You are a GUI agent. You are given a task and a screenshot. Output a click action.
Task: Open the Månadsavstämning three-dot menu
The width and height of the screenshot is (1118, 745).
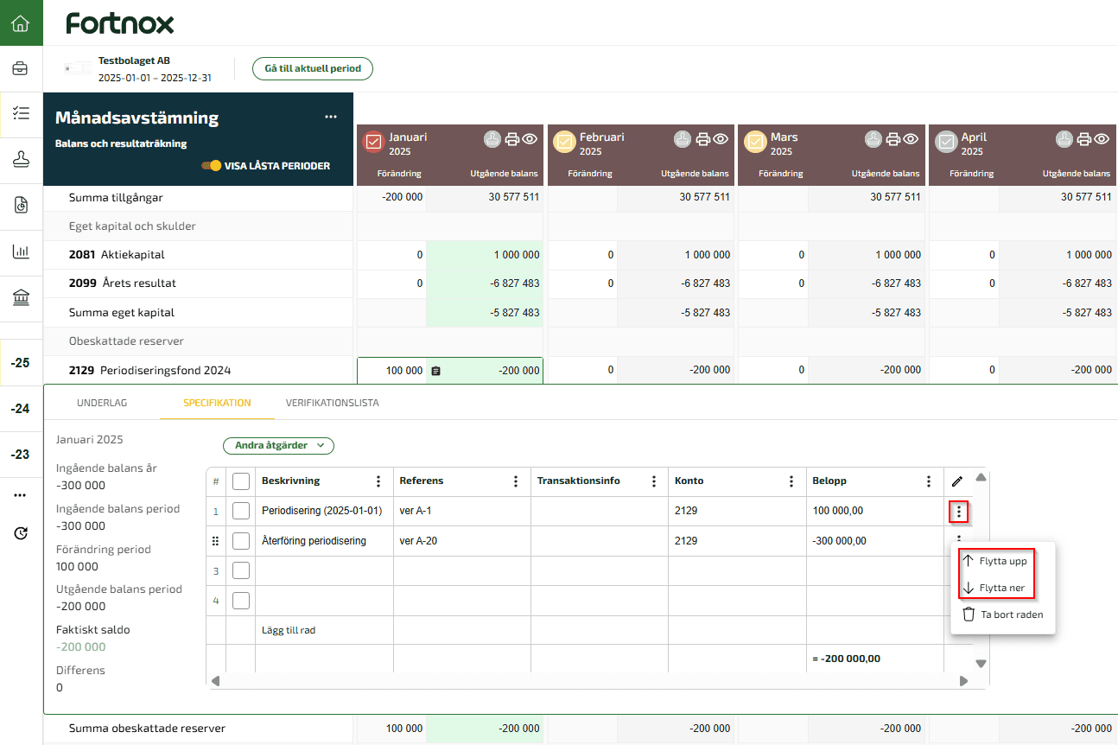point(331,117)
